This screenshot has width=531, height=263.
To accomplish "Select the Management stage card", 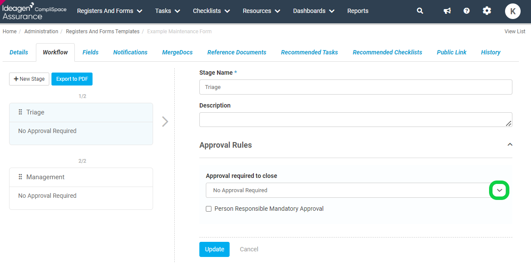I will click(81, 189).
